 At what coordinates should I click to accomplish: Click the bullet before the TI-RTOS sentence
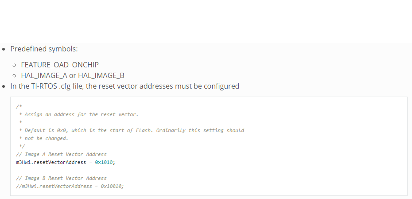point(4,86)
